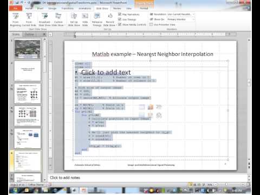This screenshot has height=195, width=260.
Task: Select highlighted slide 6 thumbnail
Action: 28,161
